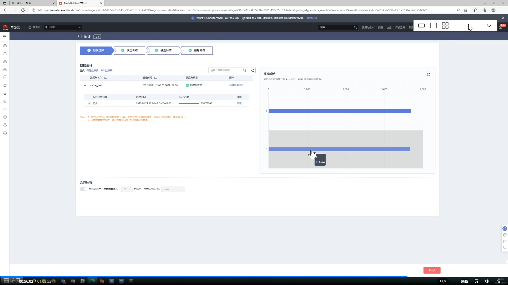Open the 控制台 console home

point(34,27)
